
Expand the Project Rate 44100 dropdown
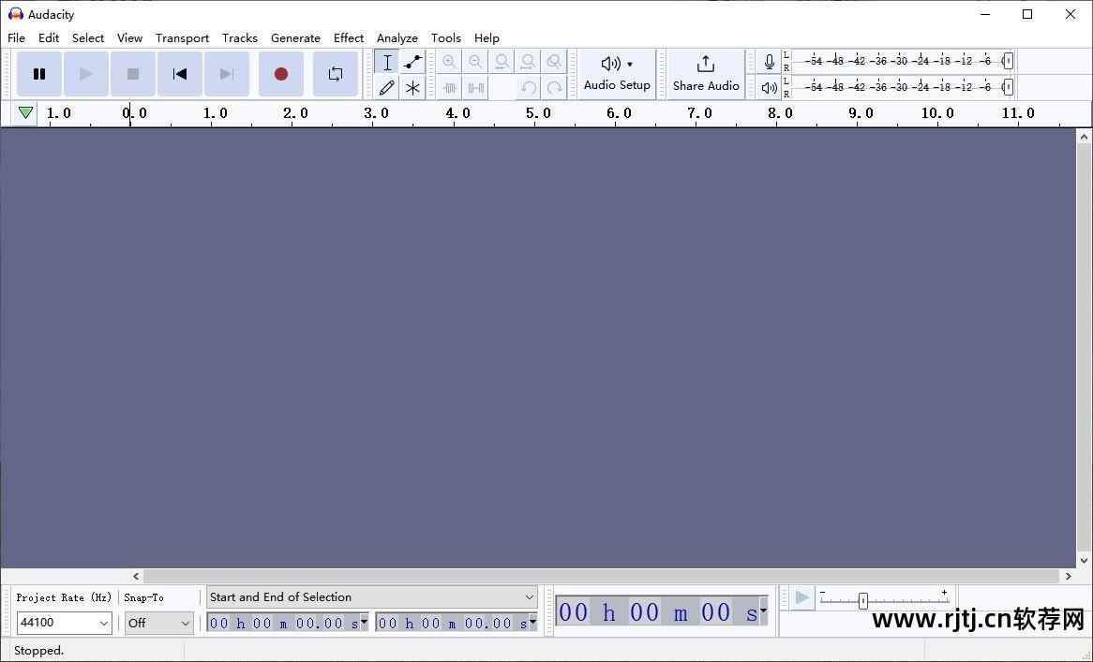pos(103,623)
